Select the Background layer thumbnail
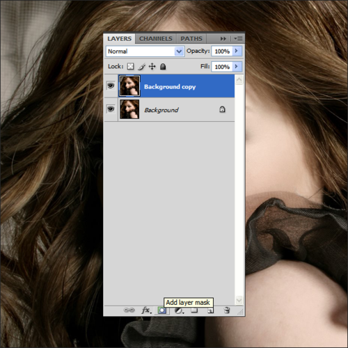 129,109
